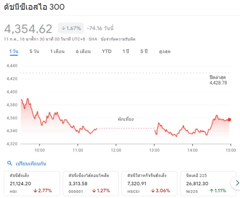Open the ข้อจำกัดความรับผิด disclaimer link
The width and height of the screenshot is (240, 198).
tap(118, 39)
